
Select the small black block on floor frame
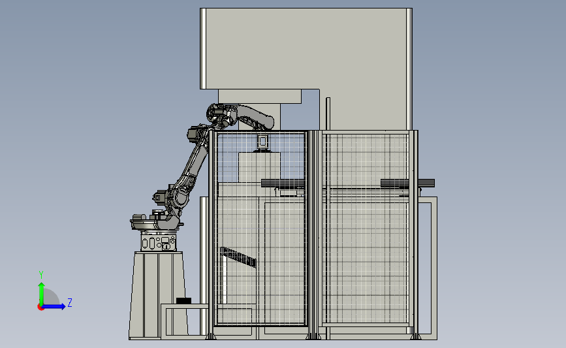tap(183, 301)
